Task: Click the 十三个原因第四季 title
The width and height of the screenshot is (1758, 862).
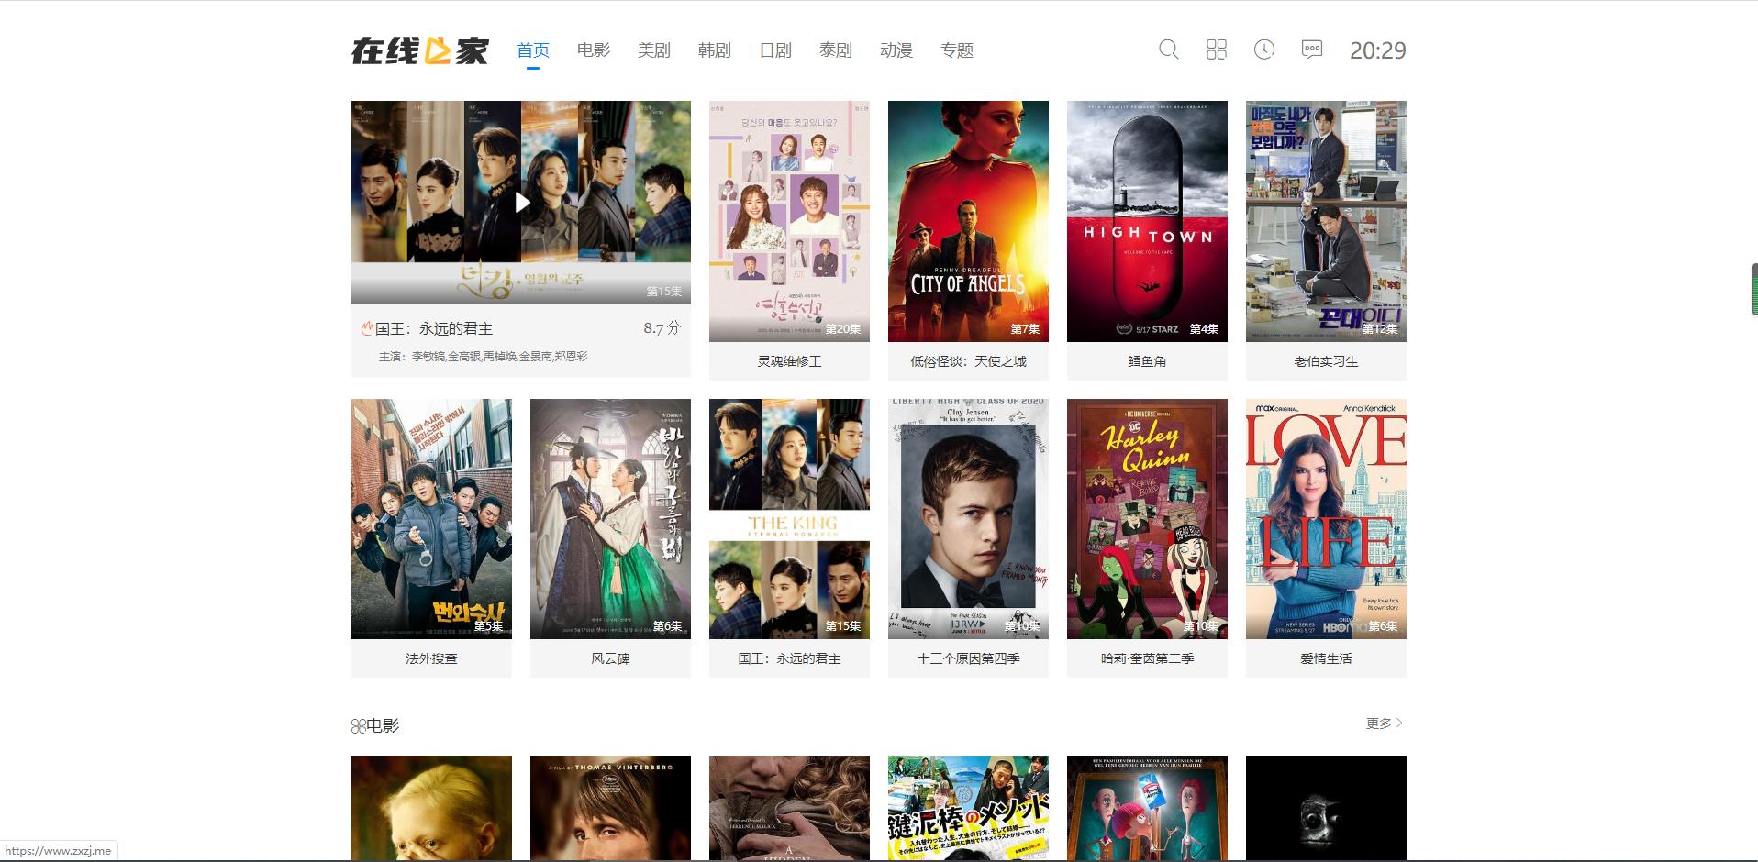Action: [968, 658]
